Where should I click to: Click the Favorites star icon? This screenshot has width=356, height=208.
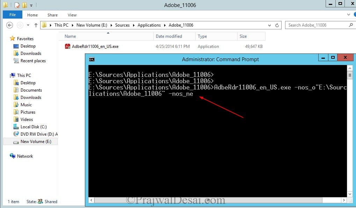(x=12, y=38)
